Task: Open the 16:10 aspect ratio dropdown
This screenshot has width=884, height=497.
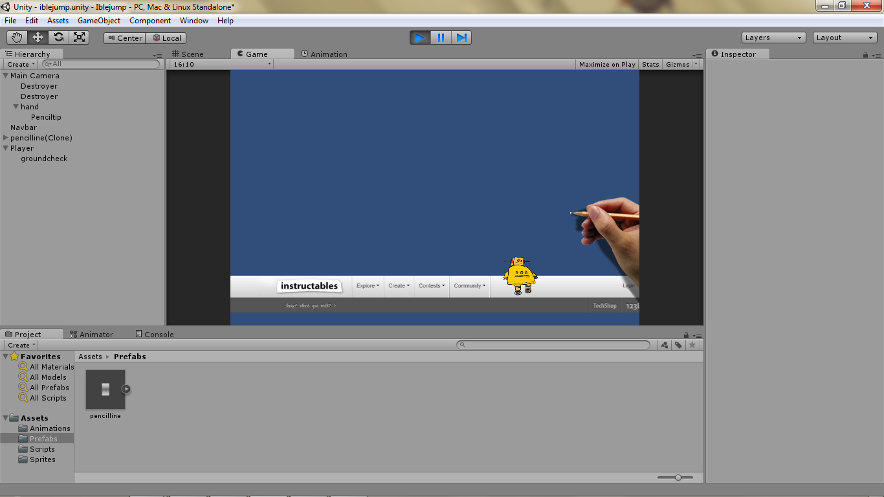Action: [x=220, y=64]
